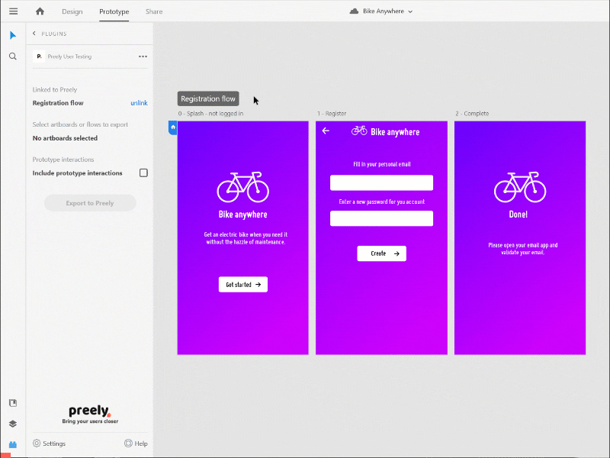Image resolution: width=610 pixels, height=458 pixels.
Task: Switch to the Share tab
Action: point(154,11)
